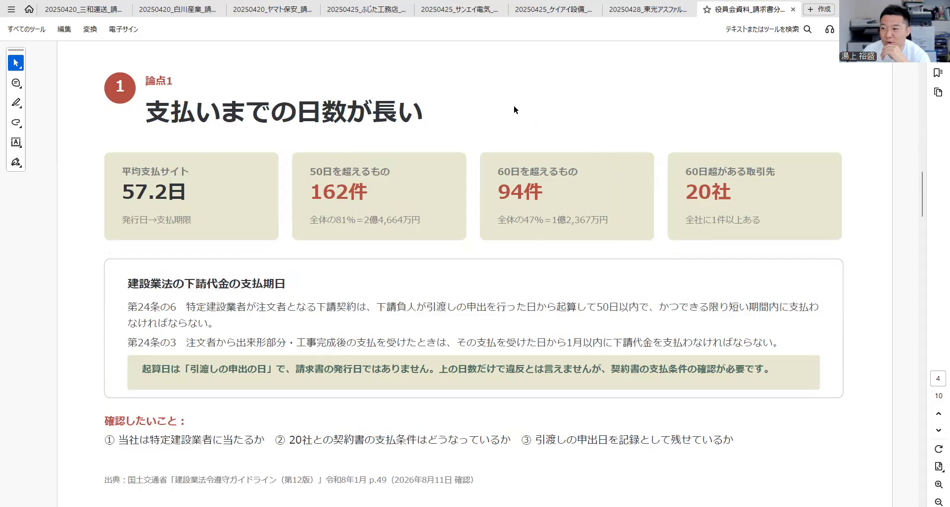
Task: Click the 57.2日 average value
Action: (154, 192)
